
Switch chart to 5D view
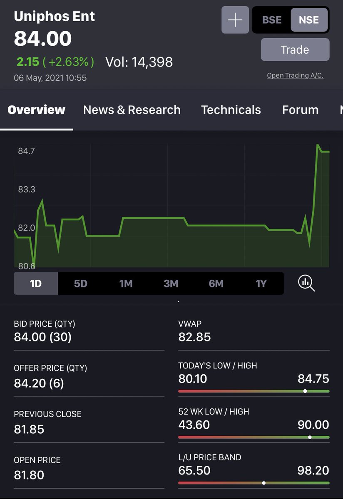coord(80,283)
